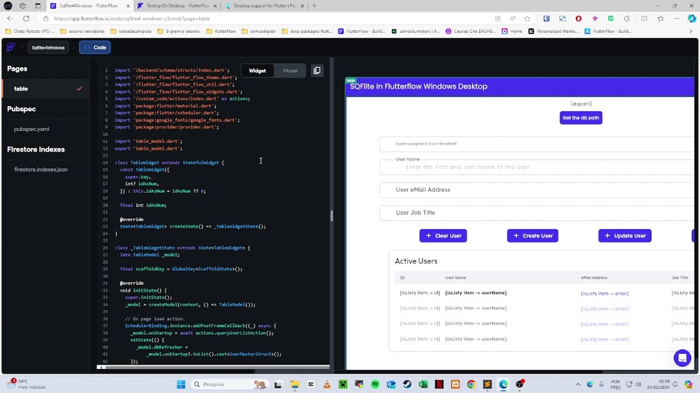Click the red Opera extension icon
Image resolution: width=700 pixels, height=393 pixels.
point(578,19)
